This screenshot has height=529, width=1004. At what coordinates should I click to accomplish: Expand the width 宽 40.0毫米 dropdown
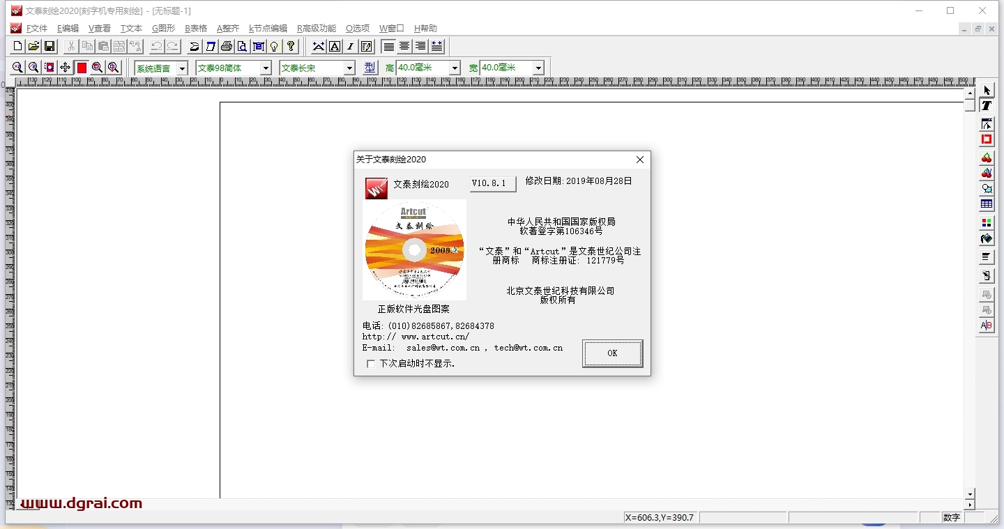pos(538,68)
